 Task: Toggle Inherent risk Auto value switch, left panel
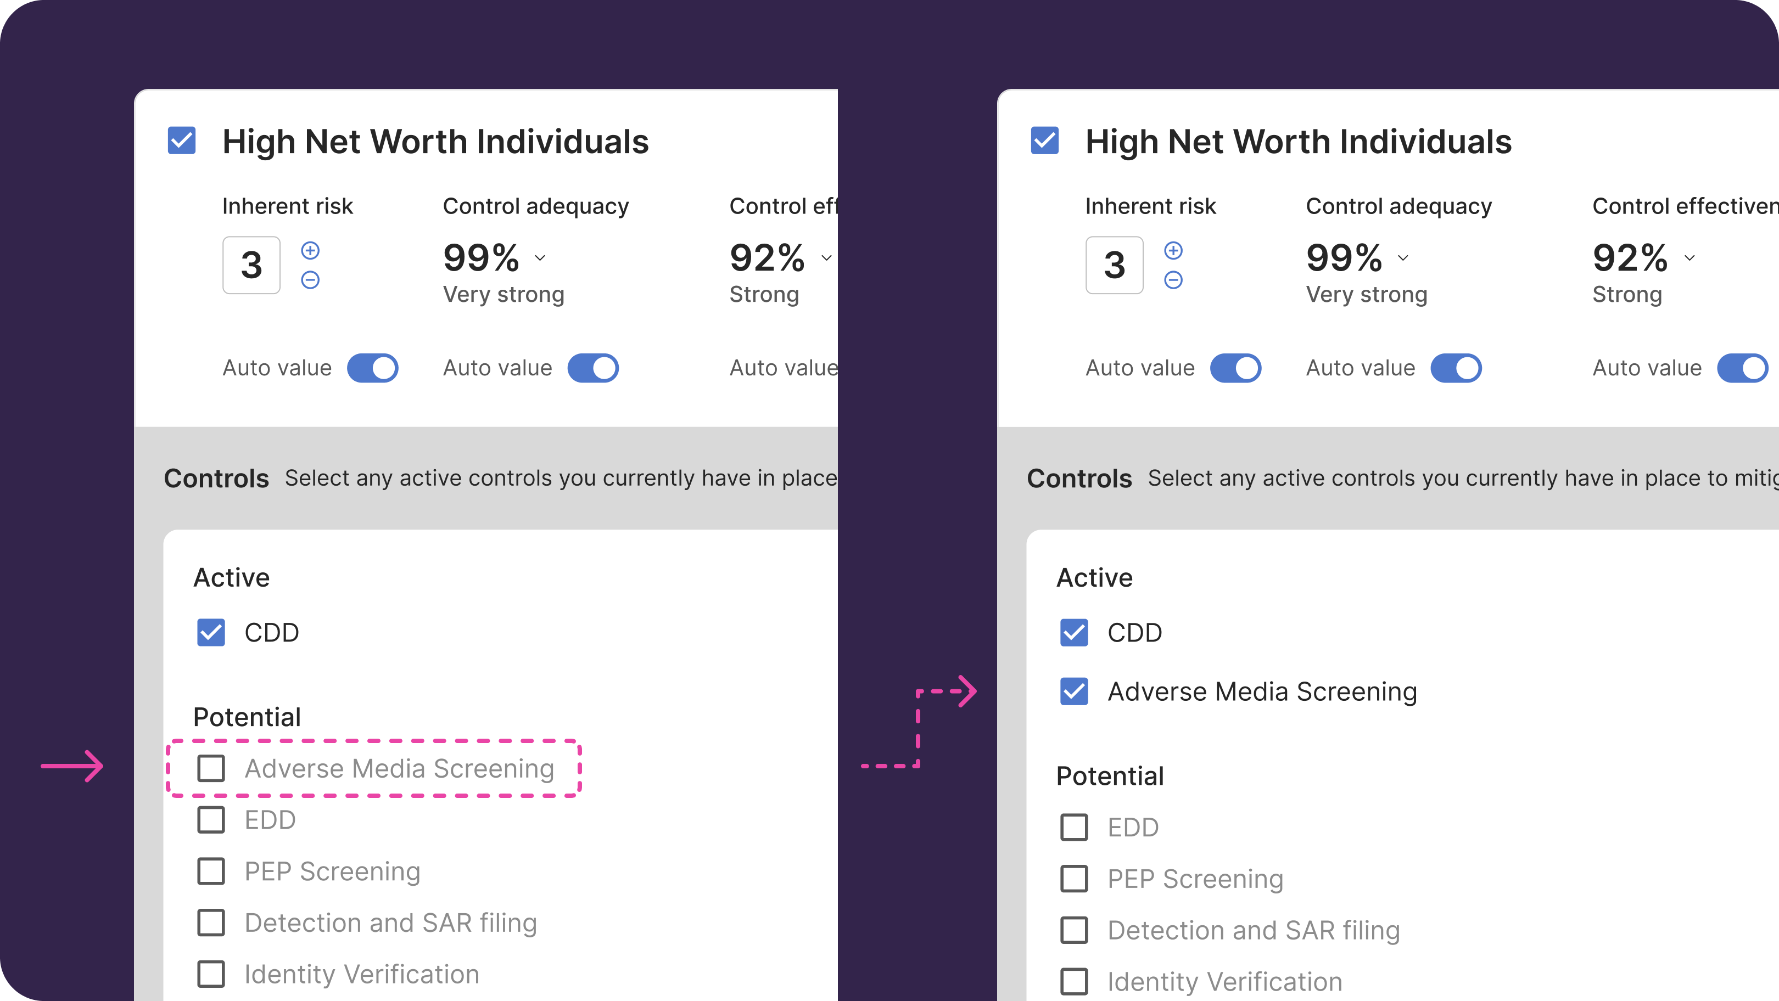372,368
